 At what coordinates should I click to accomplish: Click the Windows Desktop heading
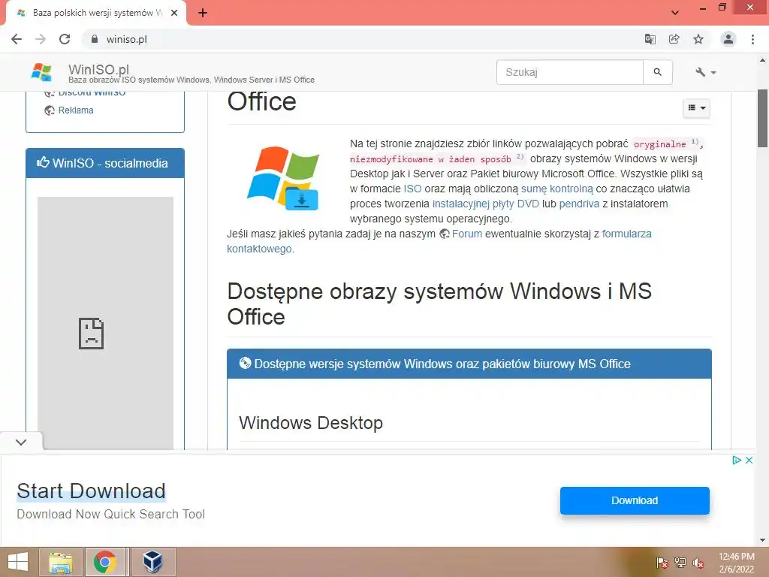pyautogui.click(x=311, y=422)
